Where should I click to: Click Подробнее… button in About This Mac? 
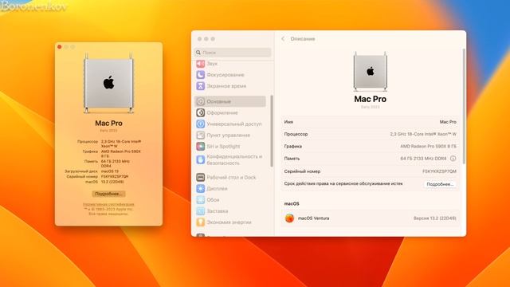[108, 194]
